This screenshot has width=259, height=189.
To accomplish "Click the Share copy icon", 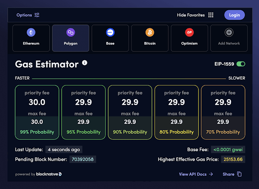I will [239, 174].
